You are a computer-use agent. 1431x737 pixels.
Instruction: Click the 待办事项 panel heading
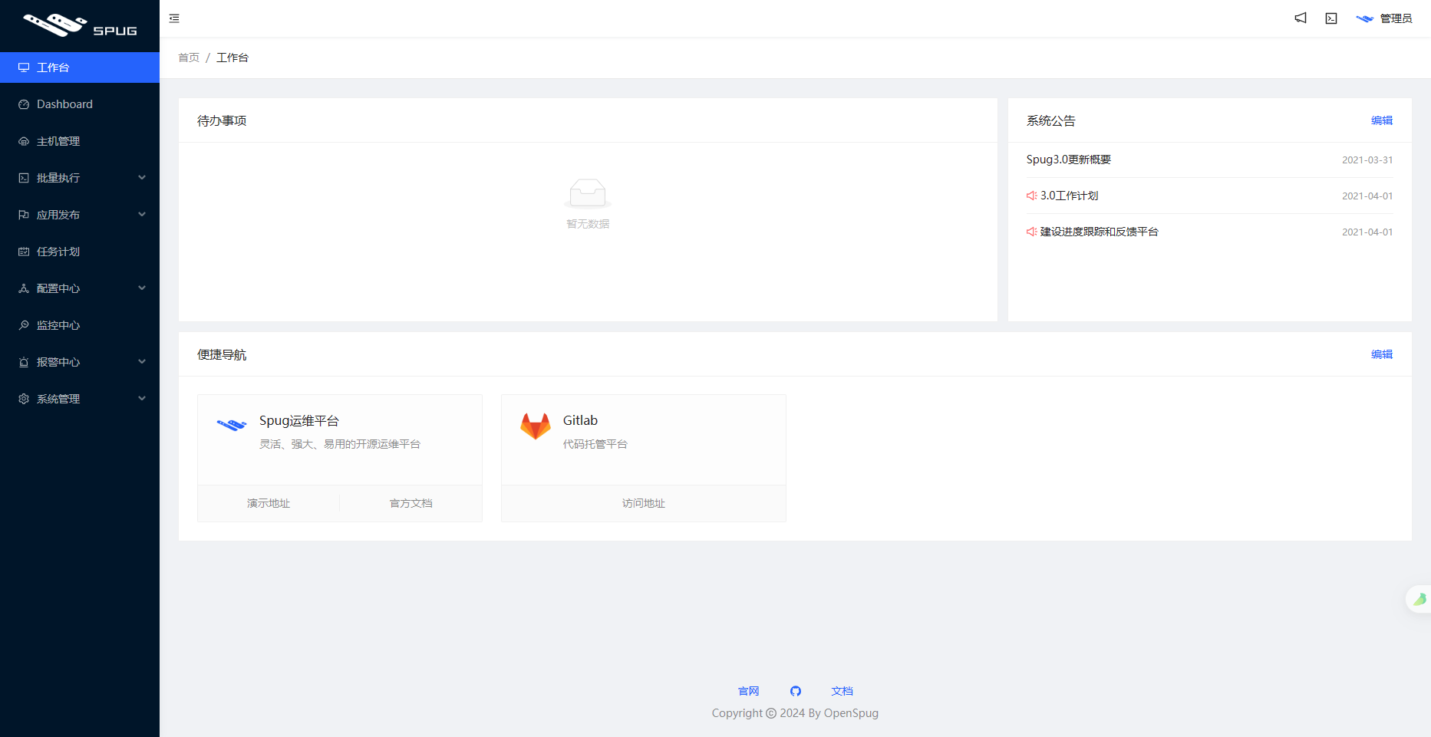(x=222, y=120)
